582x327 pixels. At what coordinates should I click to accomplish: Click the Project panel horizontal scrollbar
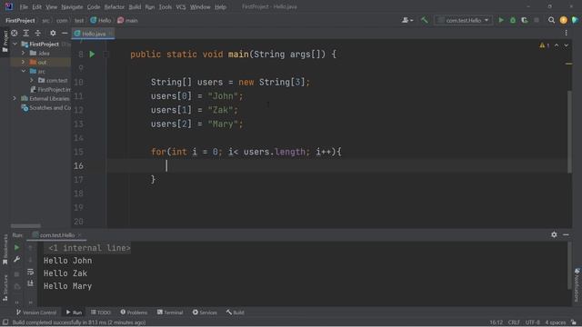click(25, 225)
